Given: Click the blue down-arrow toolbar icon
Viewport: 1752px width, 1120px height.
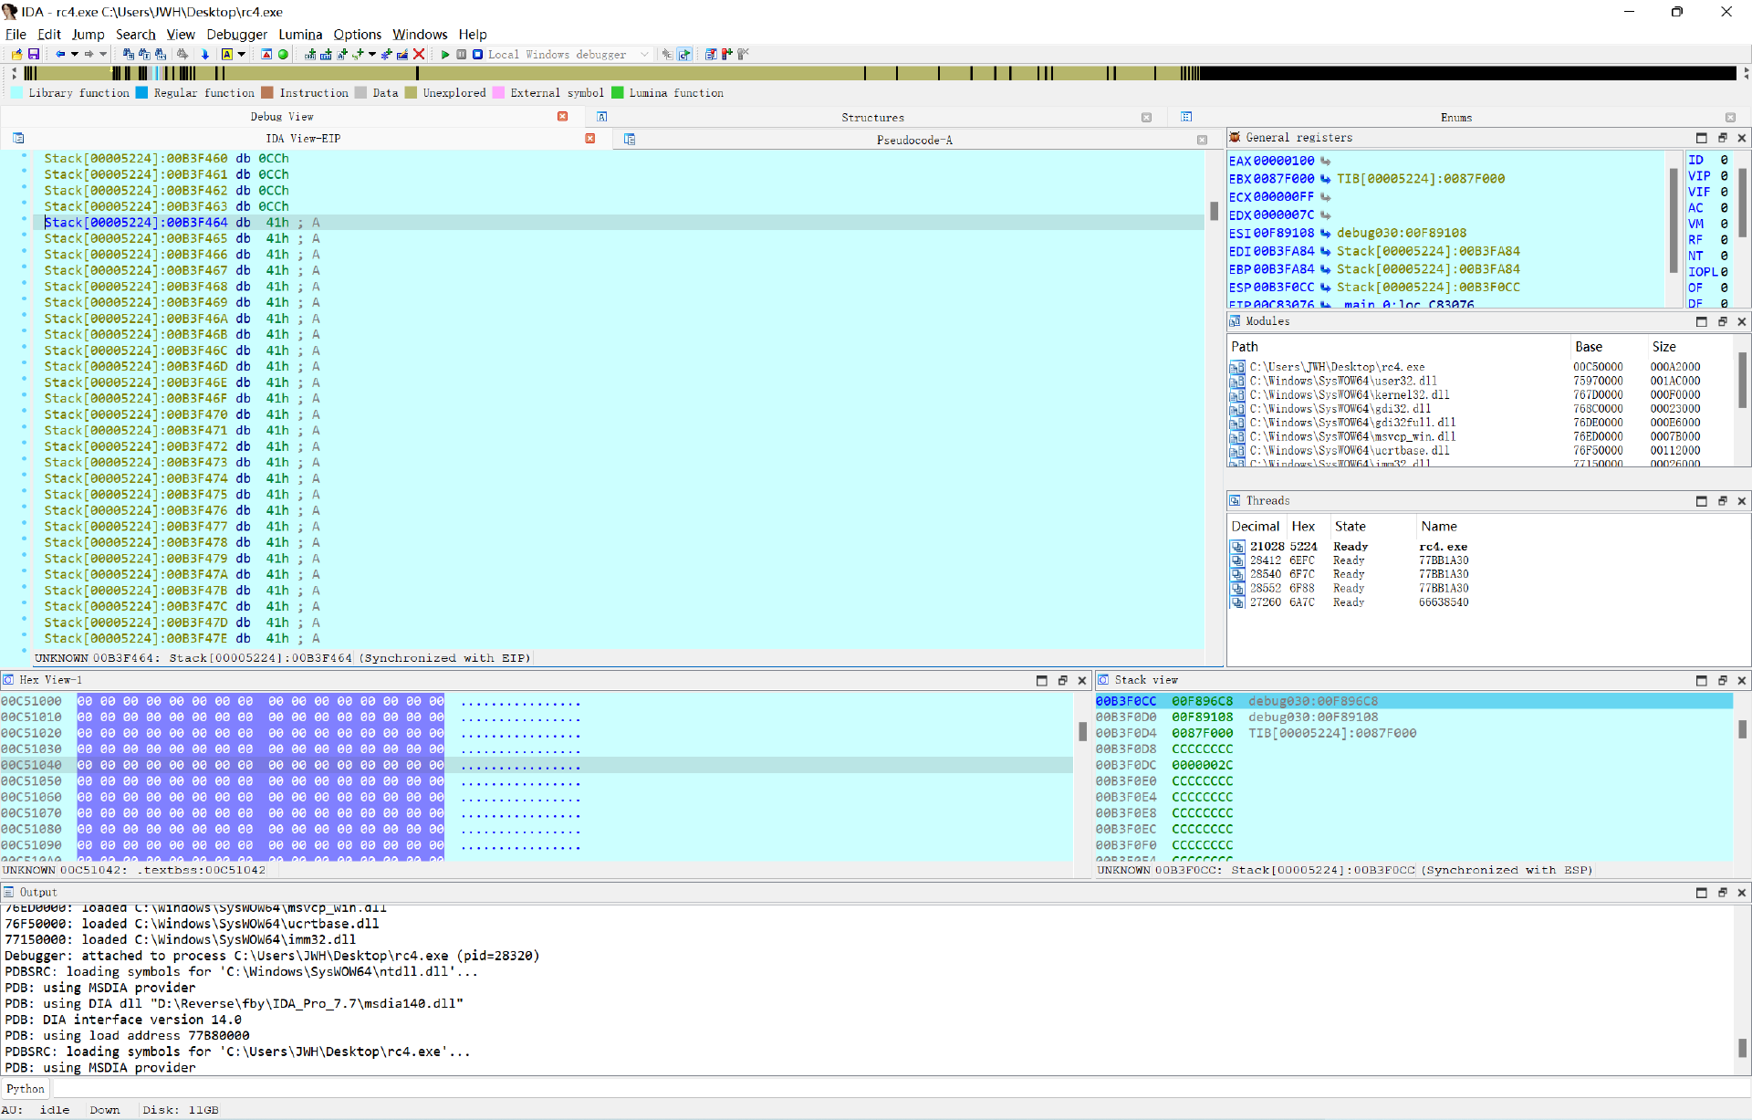Looking at the screenshot, I should (205, 55).
